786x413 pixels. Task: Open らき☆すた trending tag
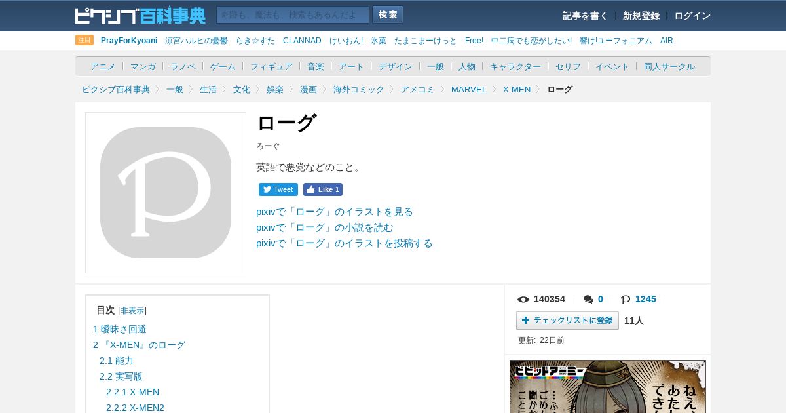tap(255, 41)
